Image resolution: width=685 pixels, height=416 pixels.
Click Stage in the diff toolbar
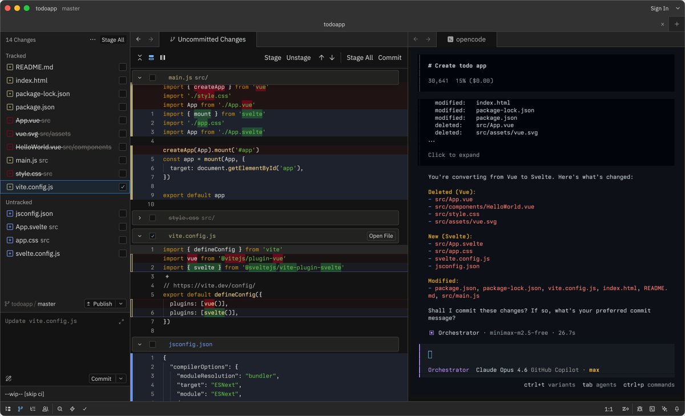pos(273,58)
